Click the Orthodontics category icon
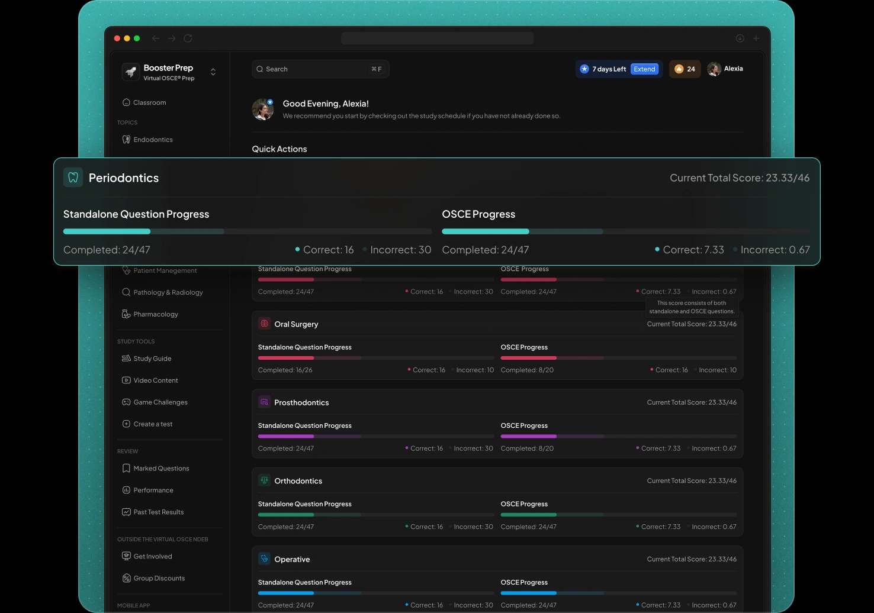This screenshot has height=613, width=874. [265, 480]
